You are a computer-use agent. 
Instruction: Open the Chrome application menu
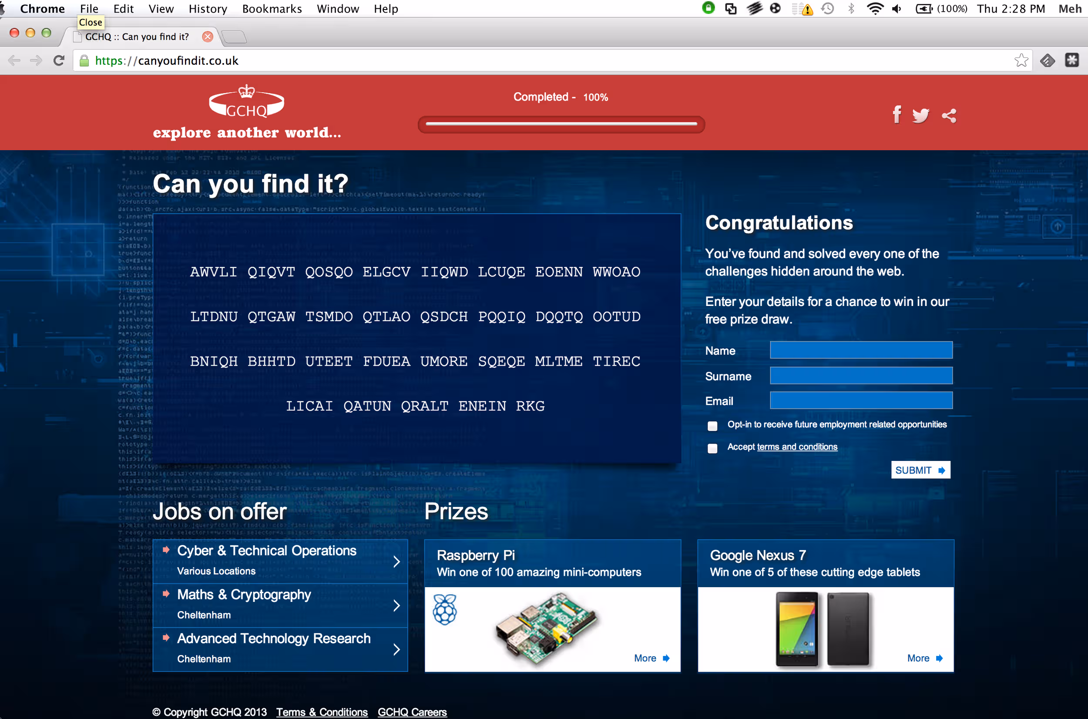(x=42, y=9)
